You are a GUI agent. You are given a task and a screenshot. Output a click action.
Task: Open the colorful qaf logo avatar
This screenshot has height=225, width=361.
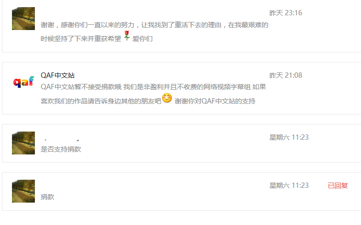point(23,81)
